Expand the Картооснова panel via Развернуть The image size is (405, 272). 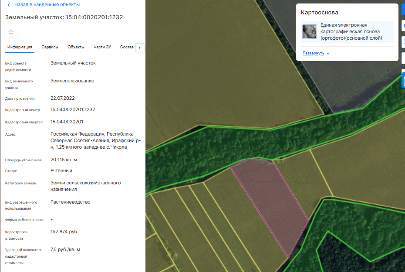[x=313, y=53]
